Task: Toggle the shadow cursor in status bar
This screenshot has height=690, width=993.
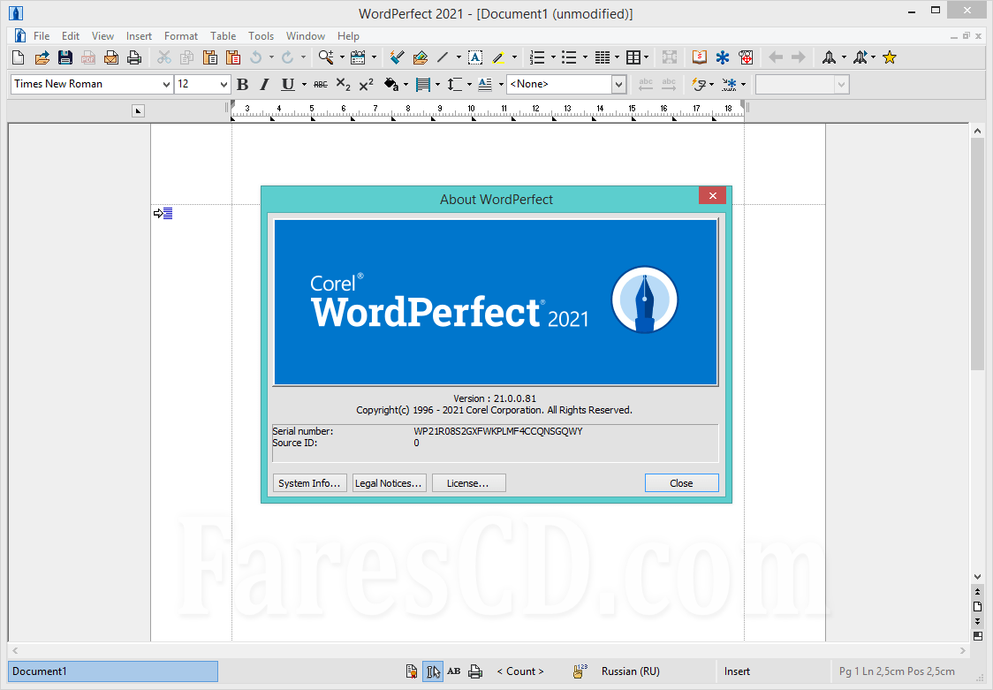Action: 433,671
